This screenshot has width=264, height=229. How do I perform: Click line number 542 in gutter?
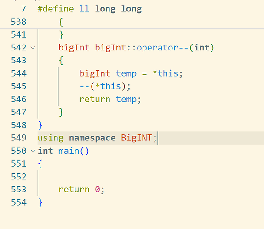click(19, 48)
